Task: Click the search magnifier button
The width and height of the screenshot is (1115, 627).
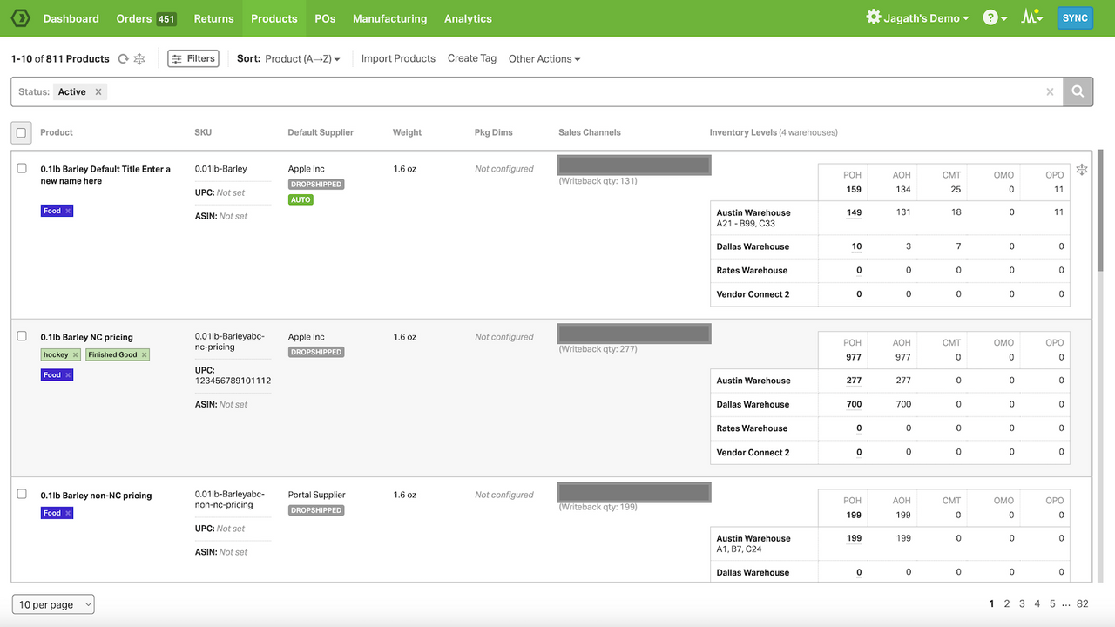Action: (x=1078, y=91)
